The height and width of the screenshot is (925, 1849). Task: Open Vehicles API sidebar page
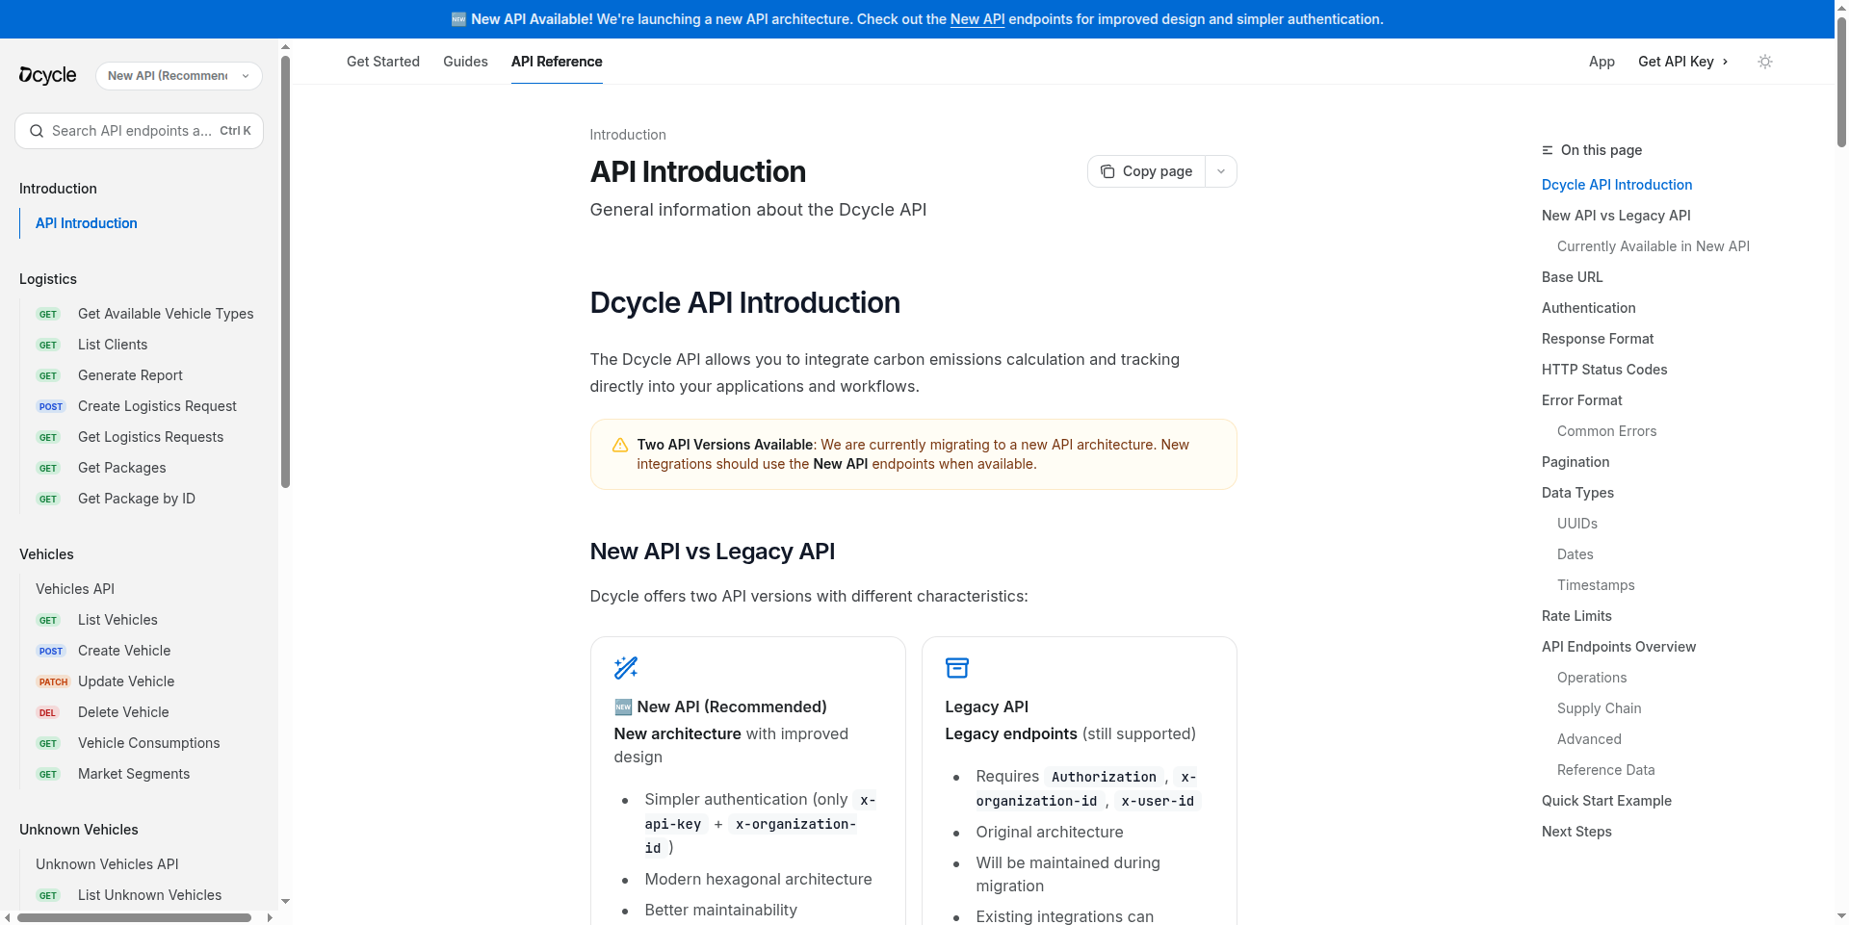pyautogui.click(x=75, y=589)
